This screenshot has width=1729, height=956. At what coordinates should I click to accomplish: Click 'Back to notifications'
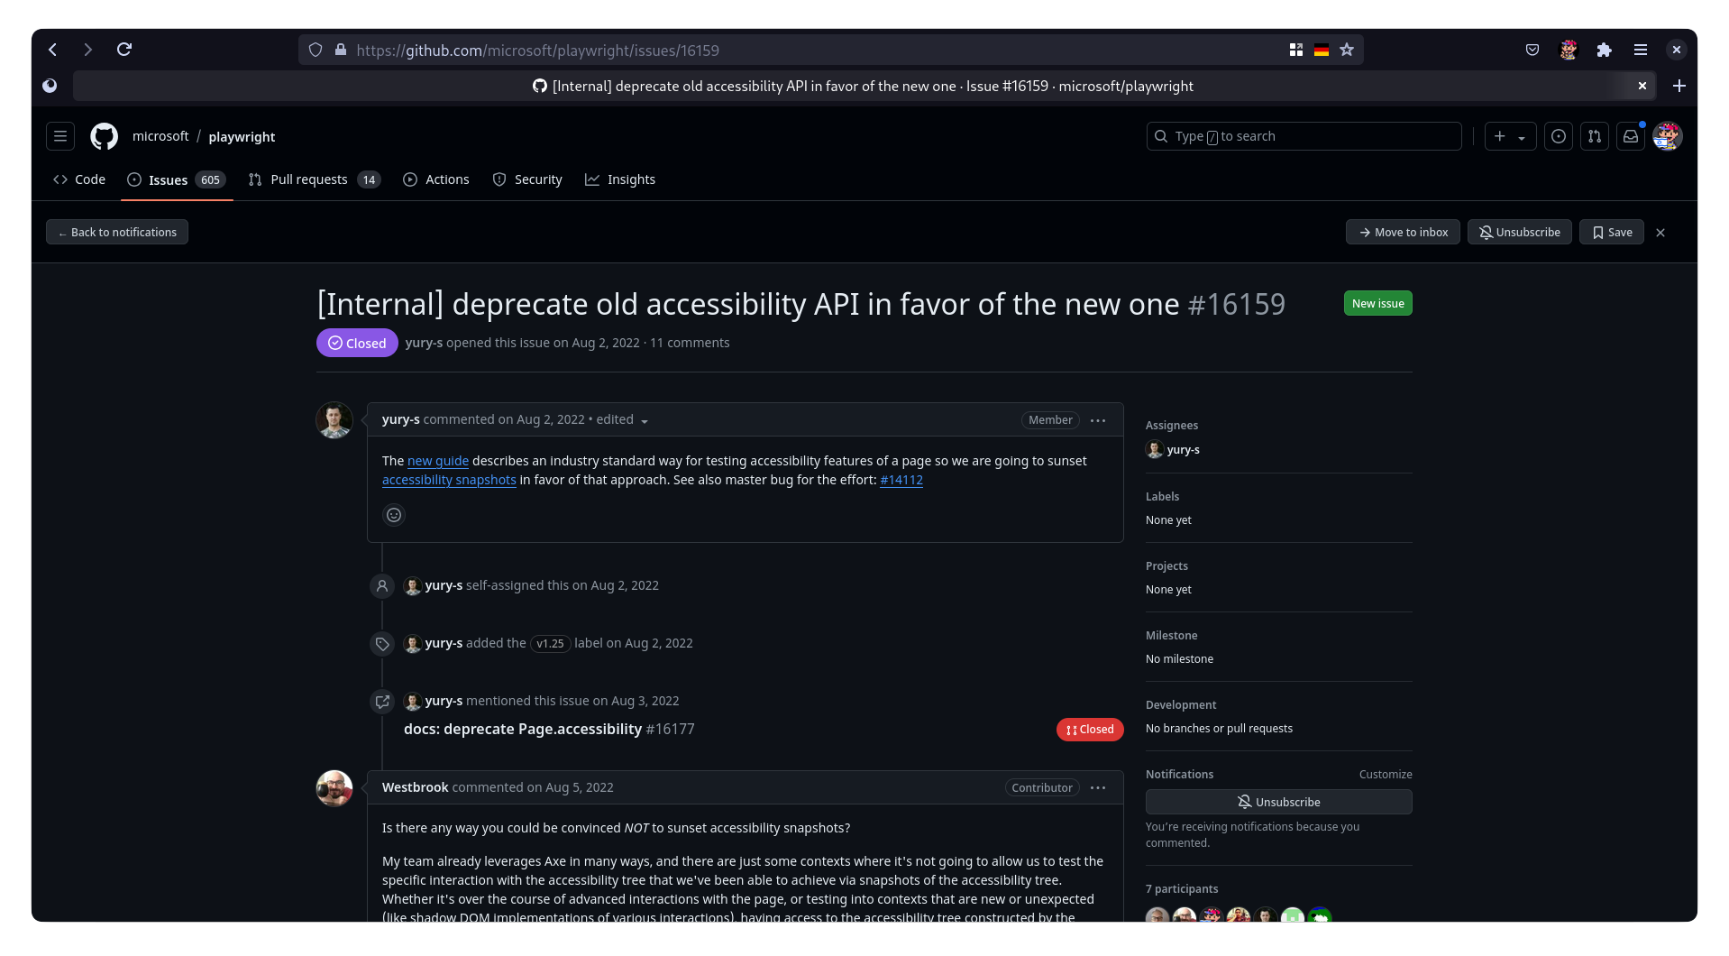point(116,232)
